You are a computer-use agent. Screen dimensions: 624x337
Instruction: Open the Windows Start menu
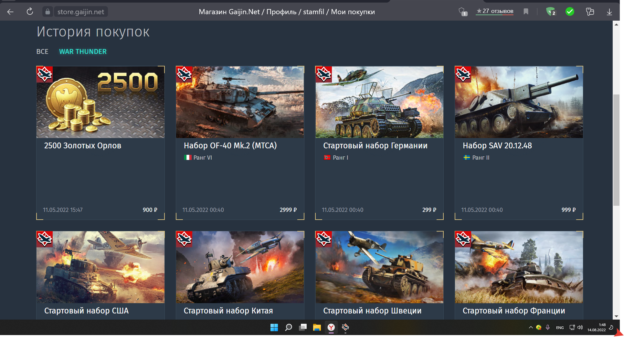pos(274,328)
